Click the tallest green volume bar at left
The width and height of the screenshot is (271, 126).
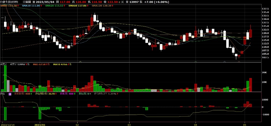pos(5,78)
